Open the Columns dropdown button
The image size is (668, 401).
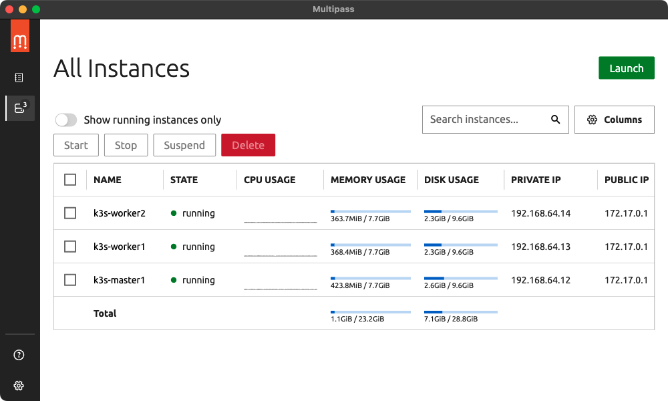[615, 120]
